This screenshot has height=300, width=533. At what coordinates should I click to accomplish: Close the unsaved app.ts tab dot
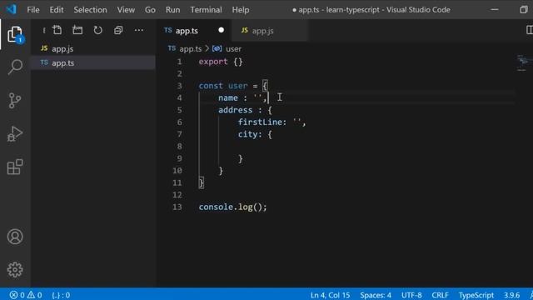(x=221, y=30)
